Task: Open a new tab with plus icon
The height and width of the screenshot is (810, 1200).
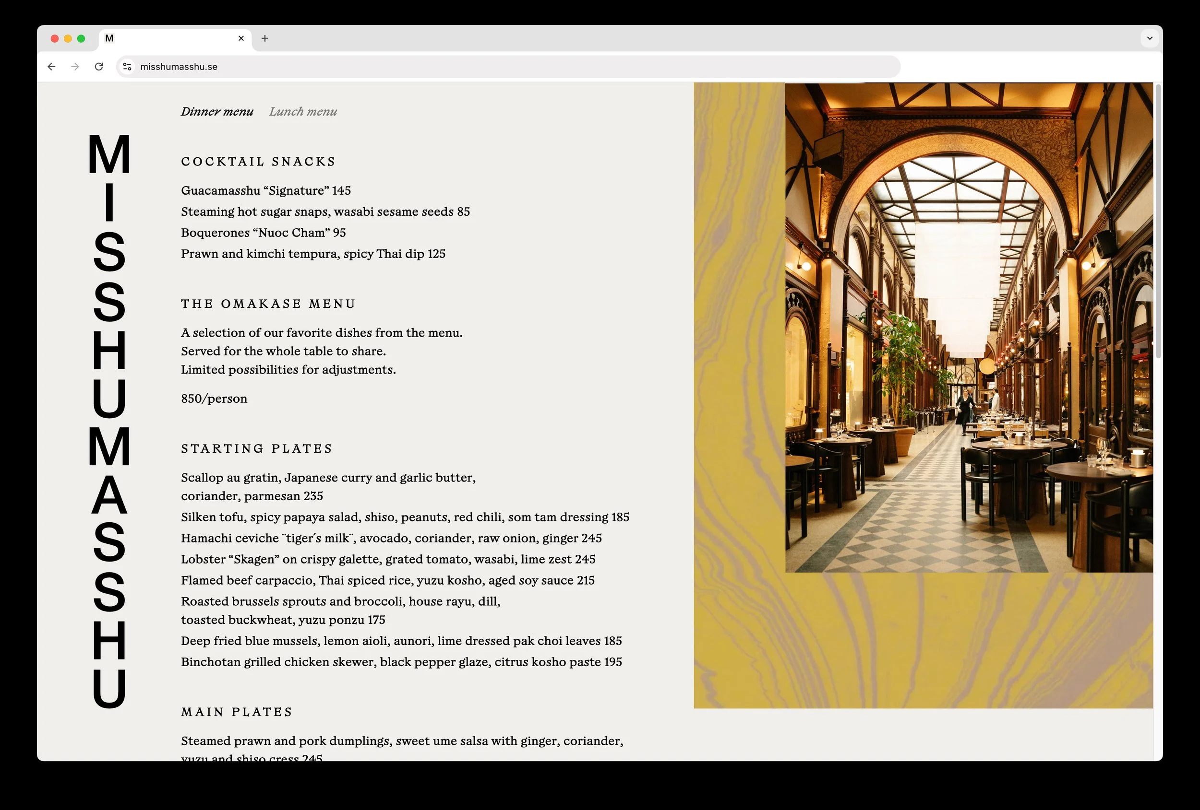Action: coord(265,38)
